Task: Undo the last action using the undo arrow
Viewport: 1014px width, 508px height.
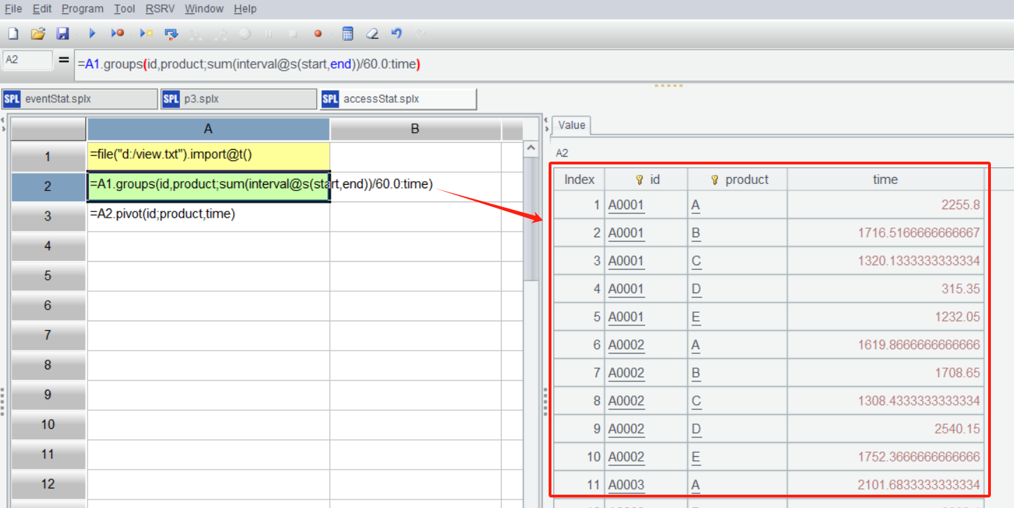Action: (397, 34)
